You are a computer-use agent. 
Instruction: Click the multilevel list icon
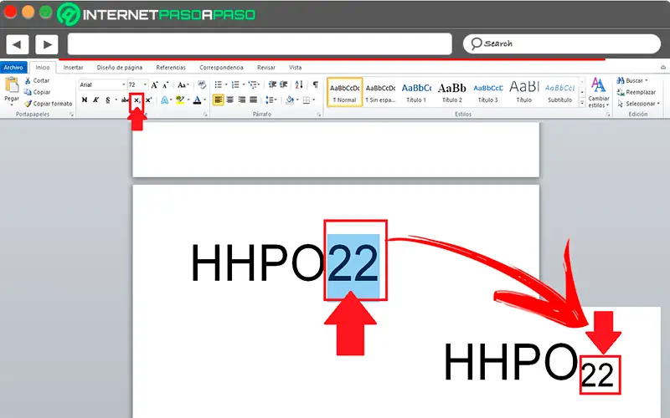click(253, 84)
